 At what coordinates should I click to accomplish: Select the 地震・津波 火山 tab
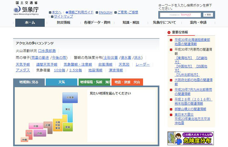127,82
